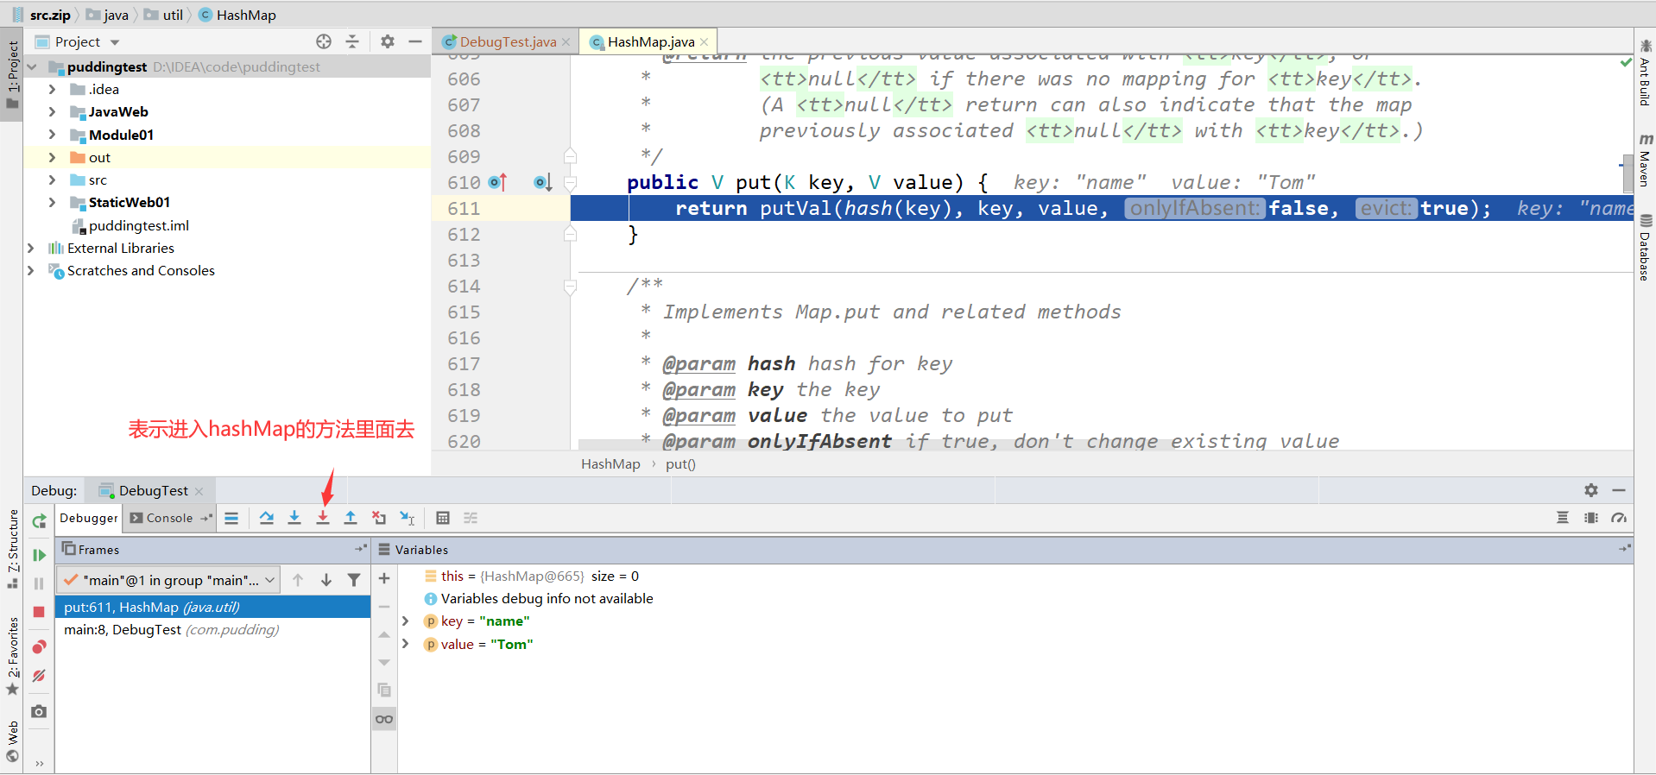Click the src.zip breadcrumb
The width and height of the screenshot is (1656, 775).
pyautogui.click(x=41, y=15)
